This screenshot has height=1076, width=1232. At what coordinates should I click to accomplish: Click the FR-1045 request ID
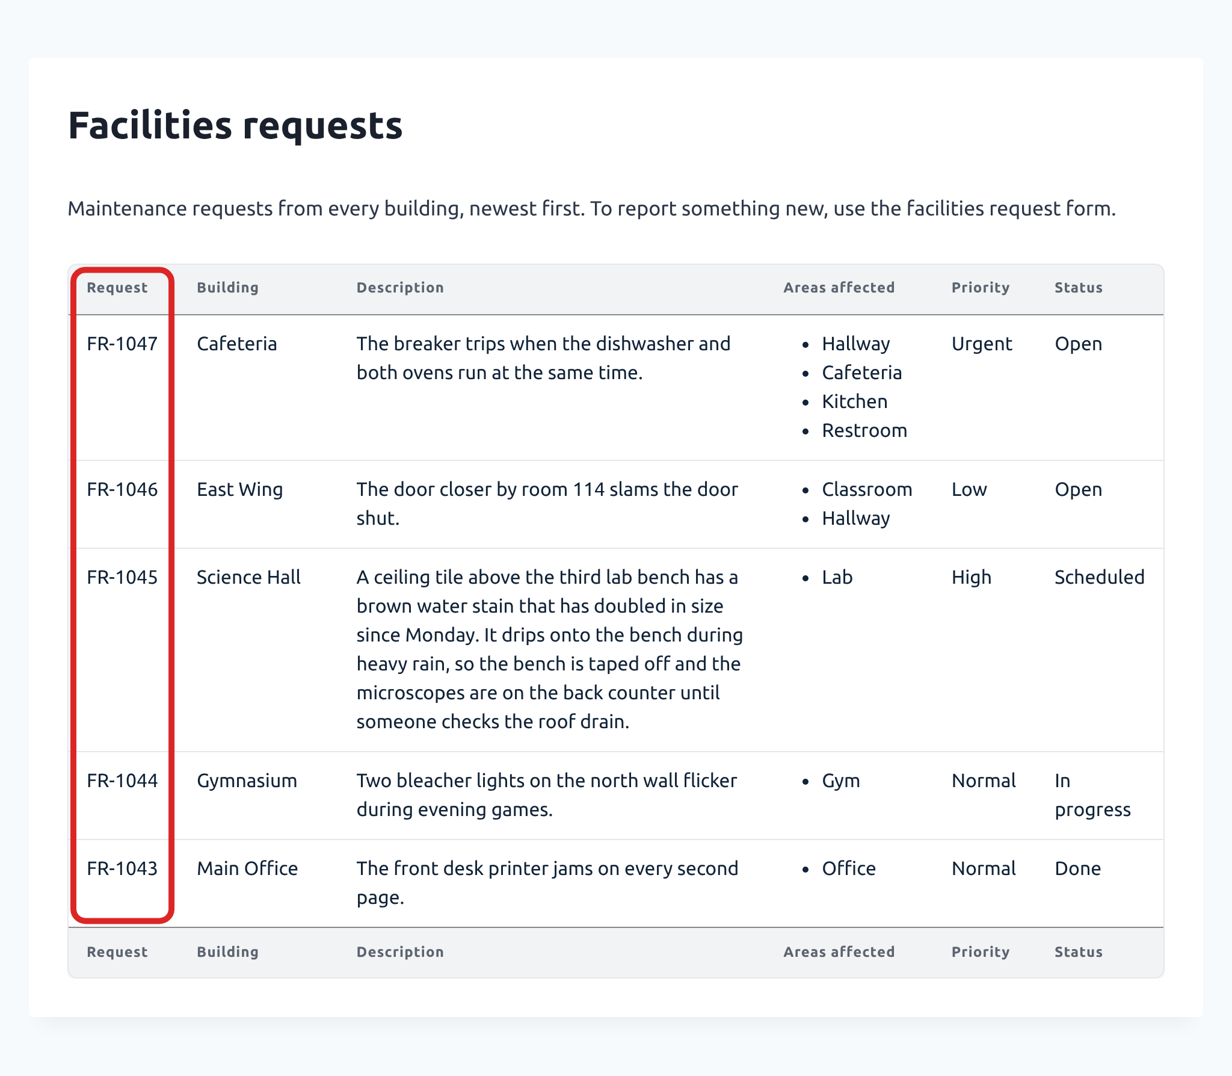122,577
